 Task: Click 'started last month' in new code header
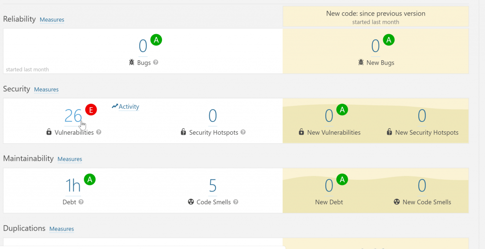click(376, 22)
